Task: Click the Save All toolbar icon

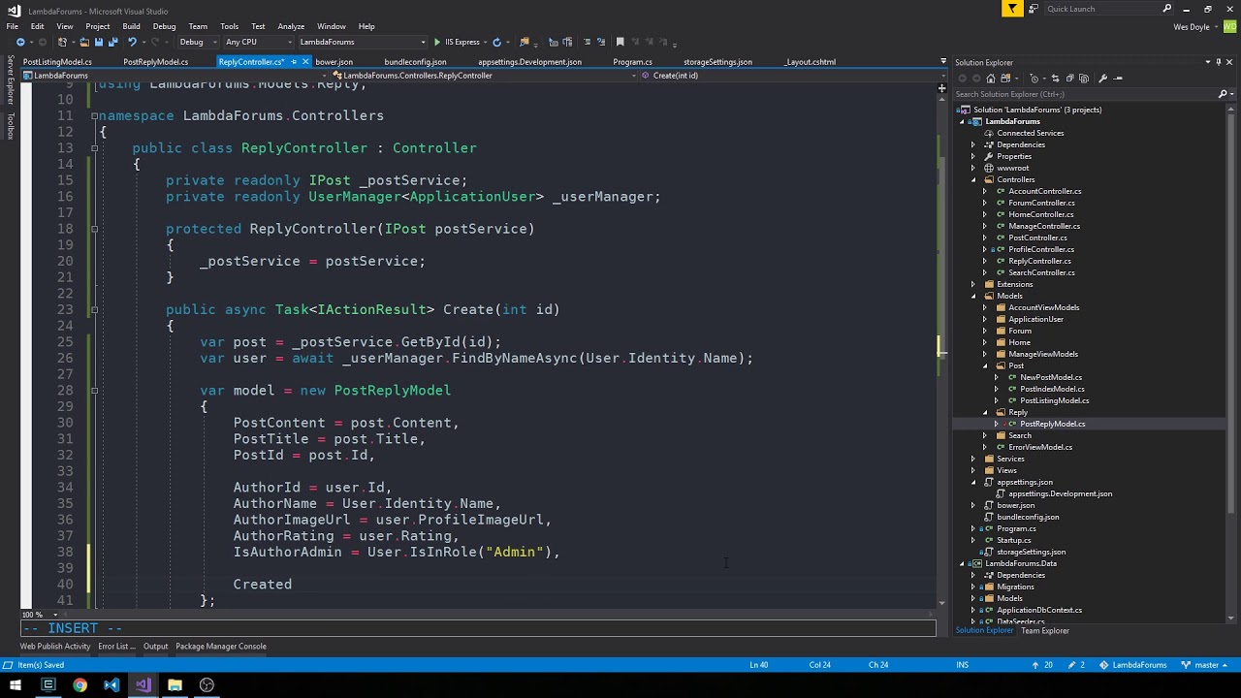Action: (x=113, y=42)
